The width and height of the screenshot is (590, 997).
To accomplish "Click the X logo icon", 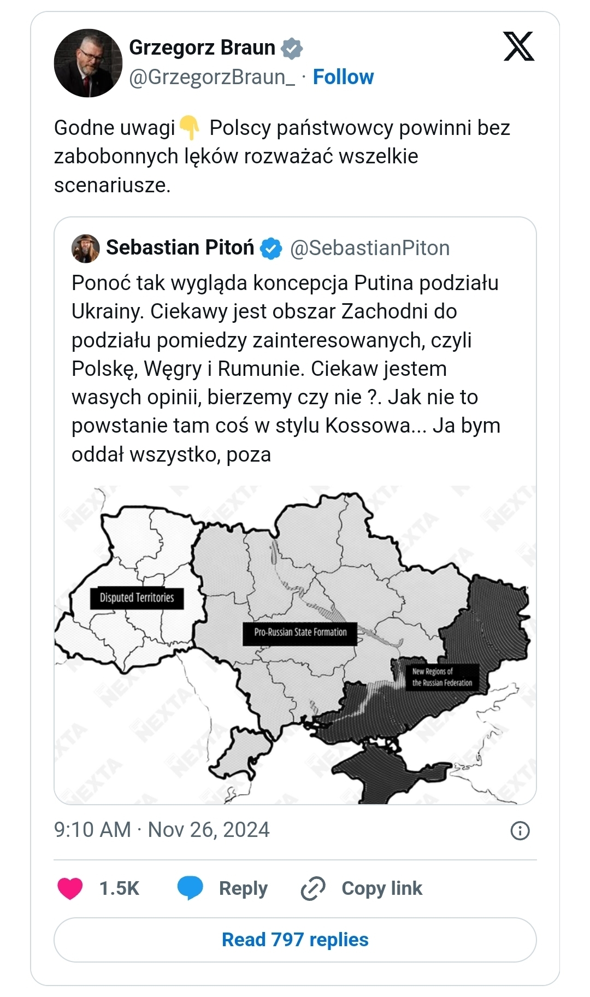I will (x=518, y=47).
